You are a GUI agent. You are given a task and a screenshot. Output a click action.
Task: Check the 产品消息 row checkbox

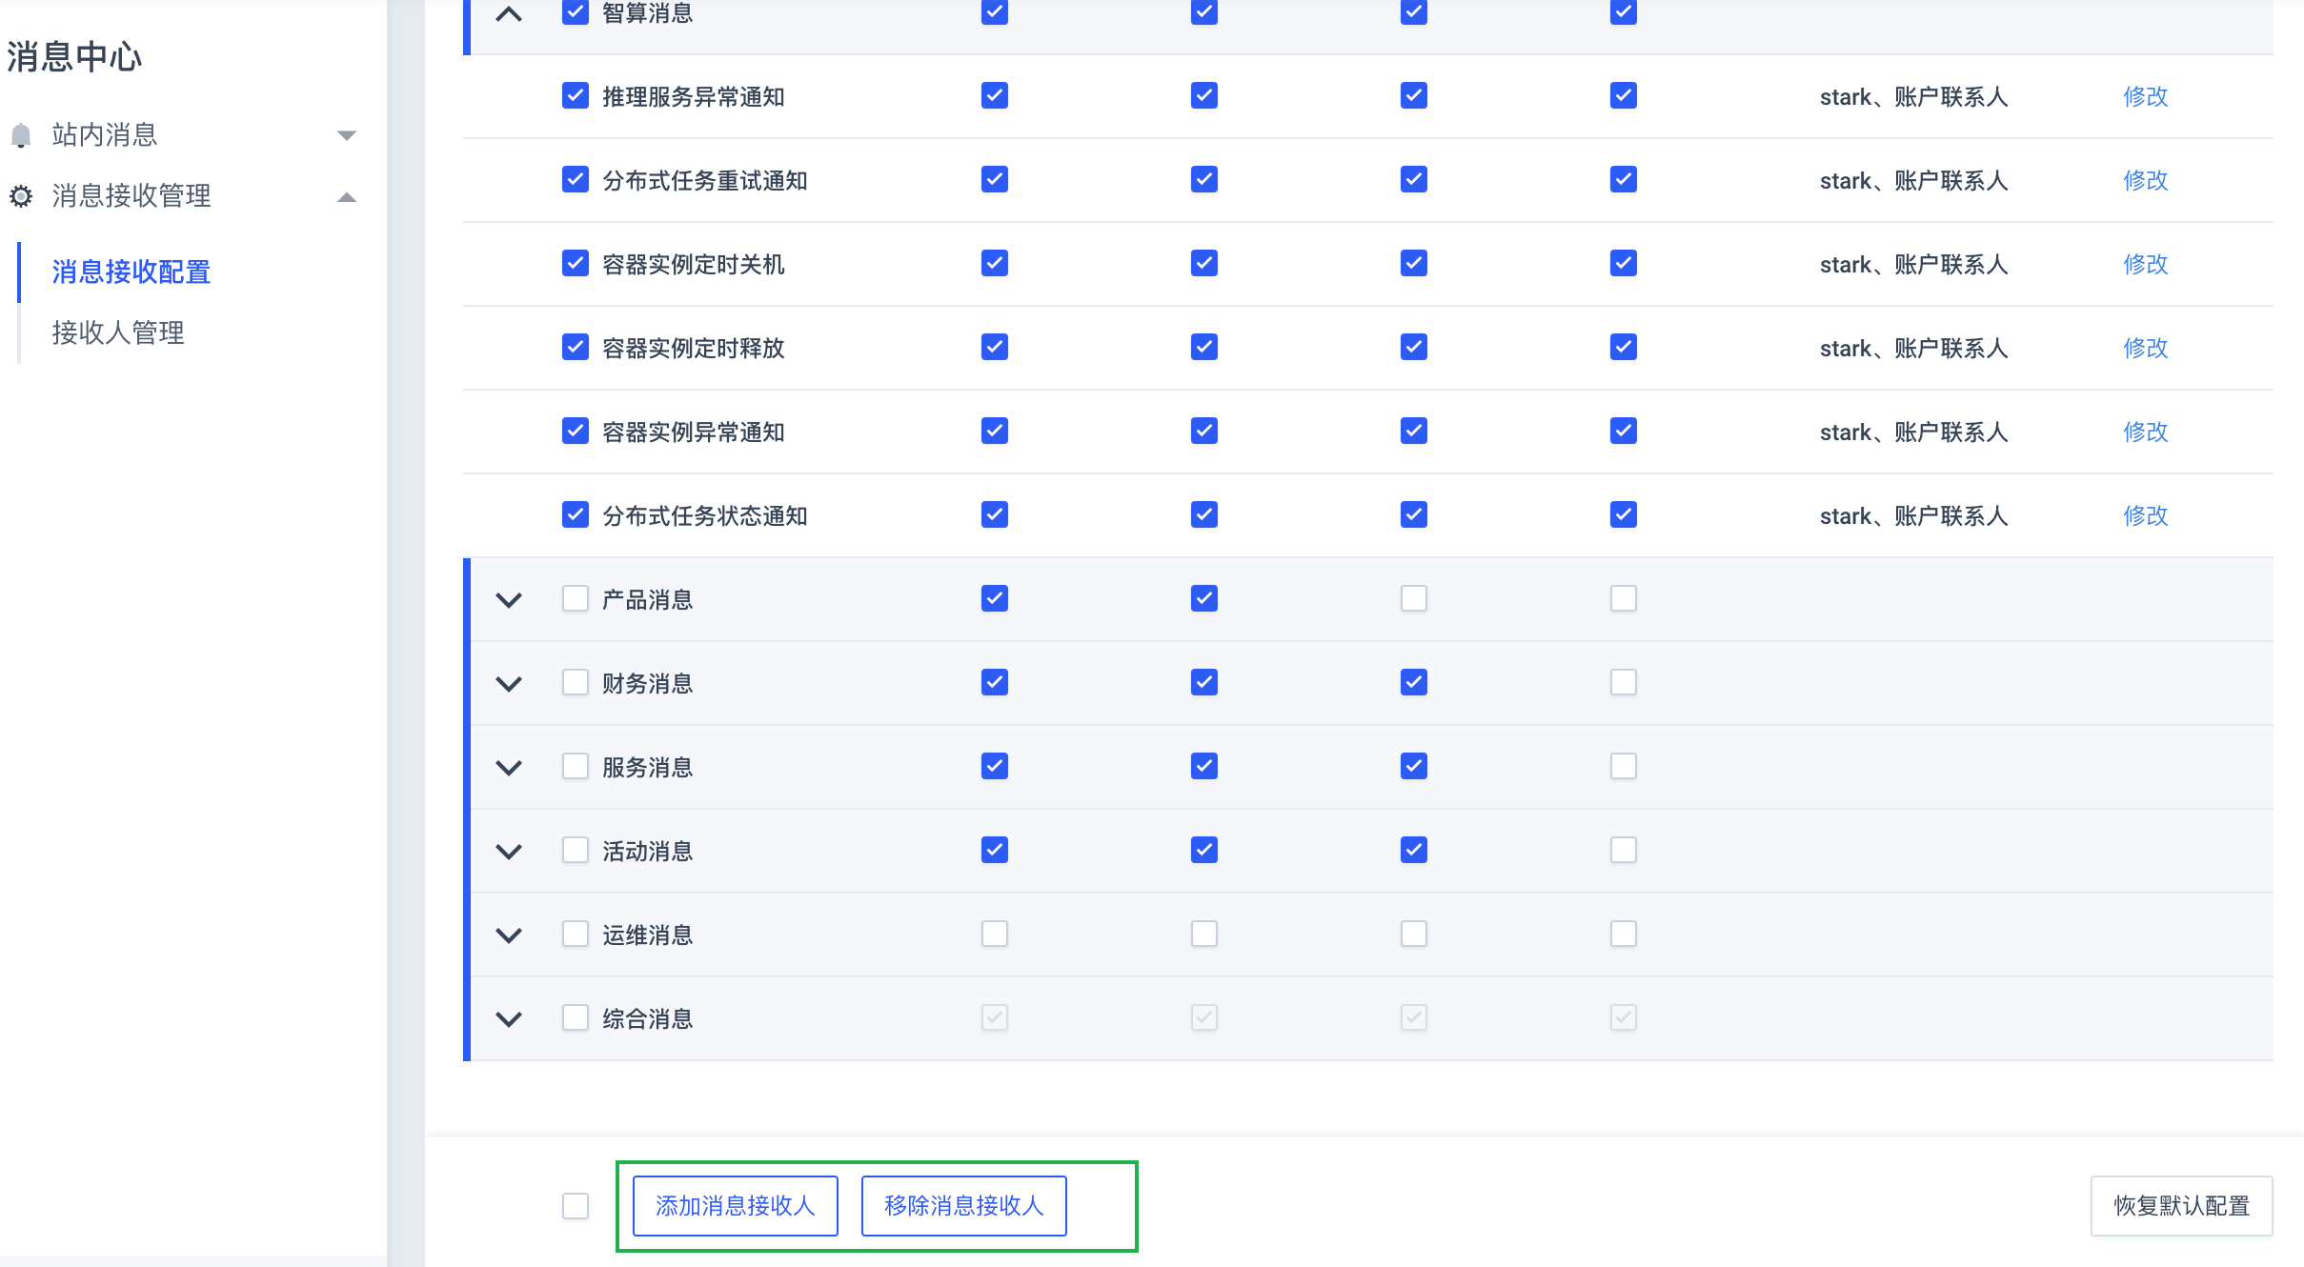click(x=576, y=598)
